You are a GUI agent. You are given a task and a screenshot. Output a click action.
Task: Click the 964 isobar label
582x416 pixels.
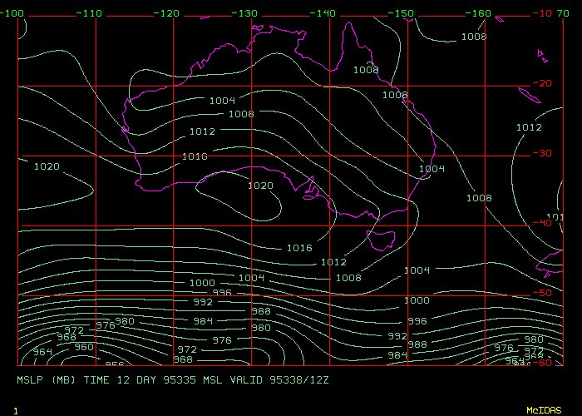(x=43, y=352)
